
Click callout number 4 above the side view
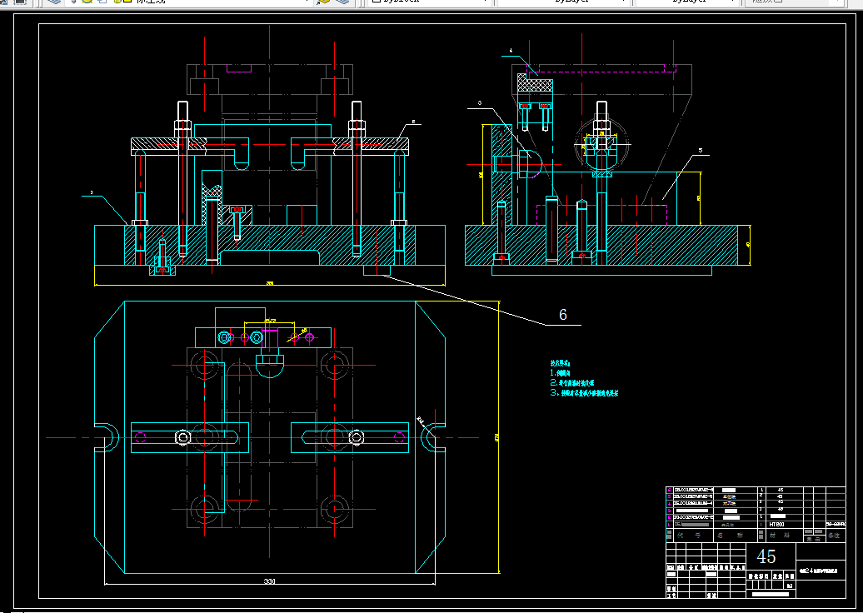click(x=511, y=52)
